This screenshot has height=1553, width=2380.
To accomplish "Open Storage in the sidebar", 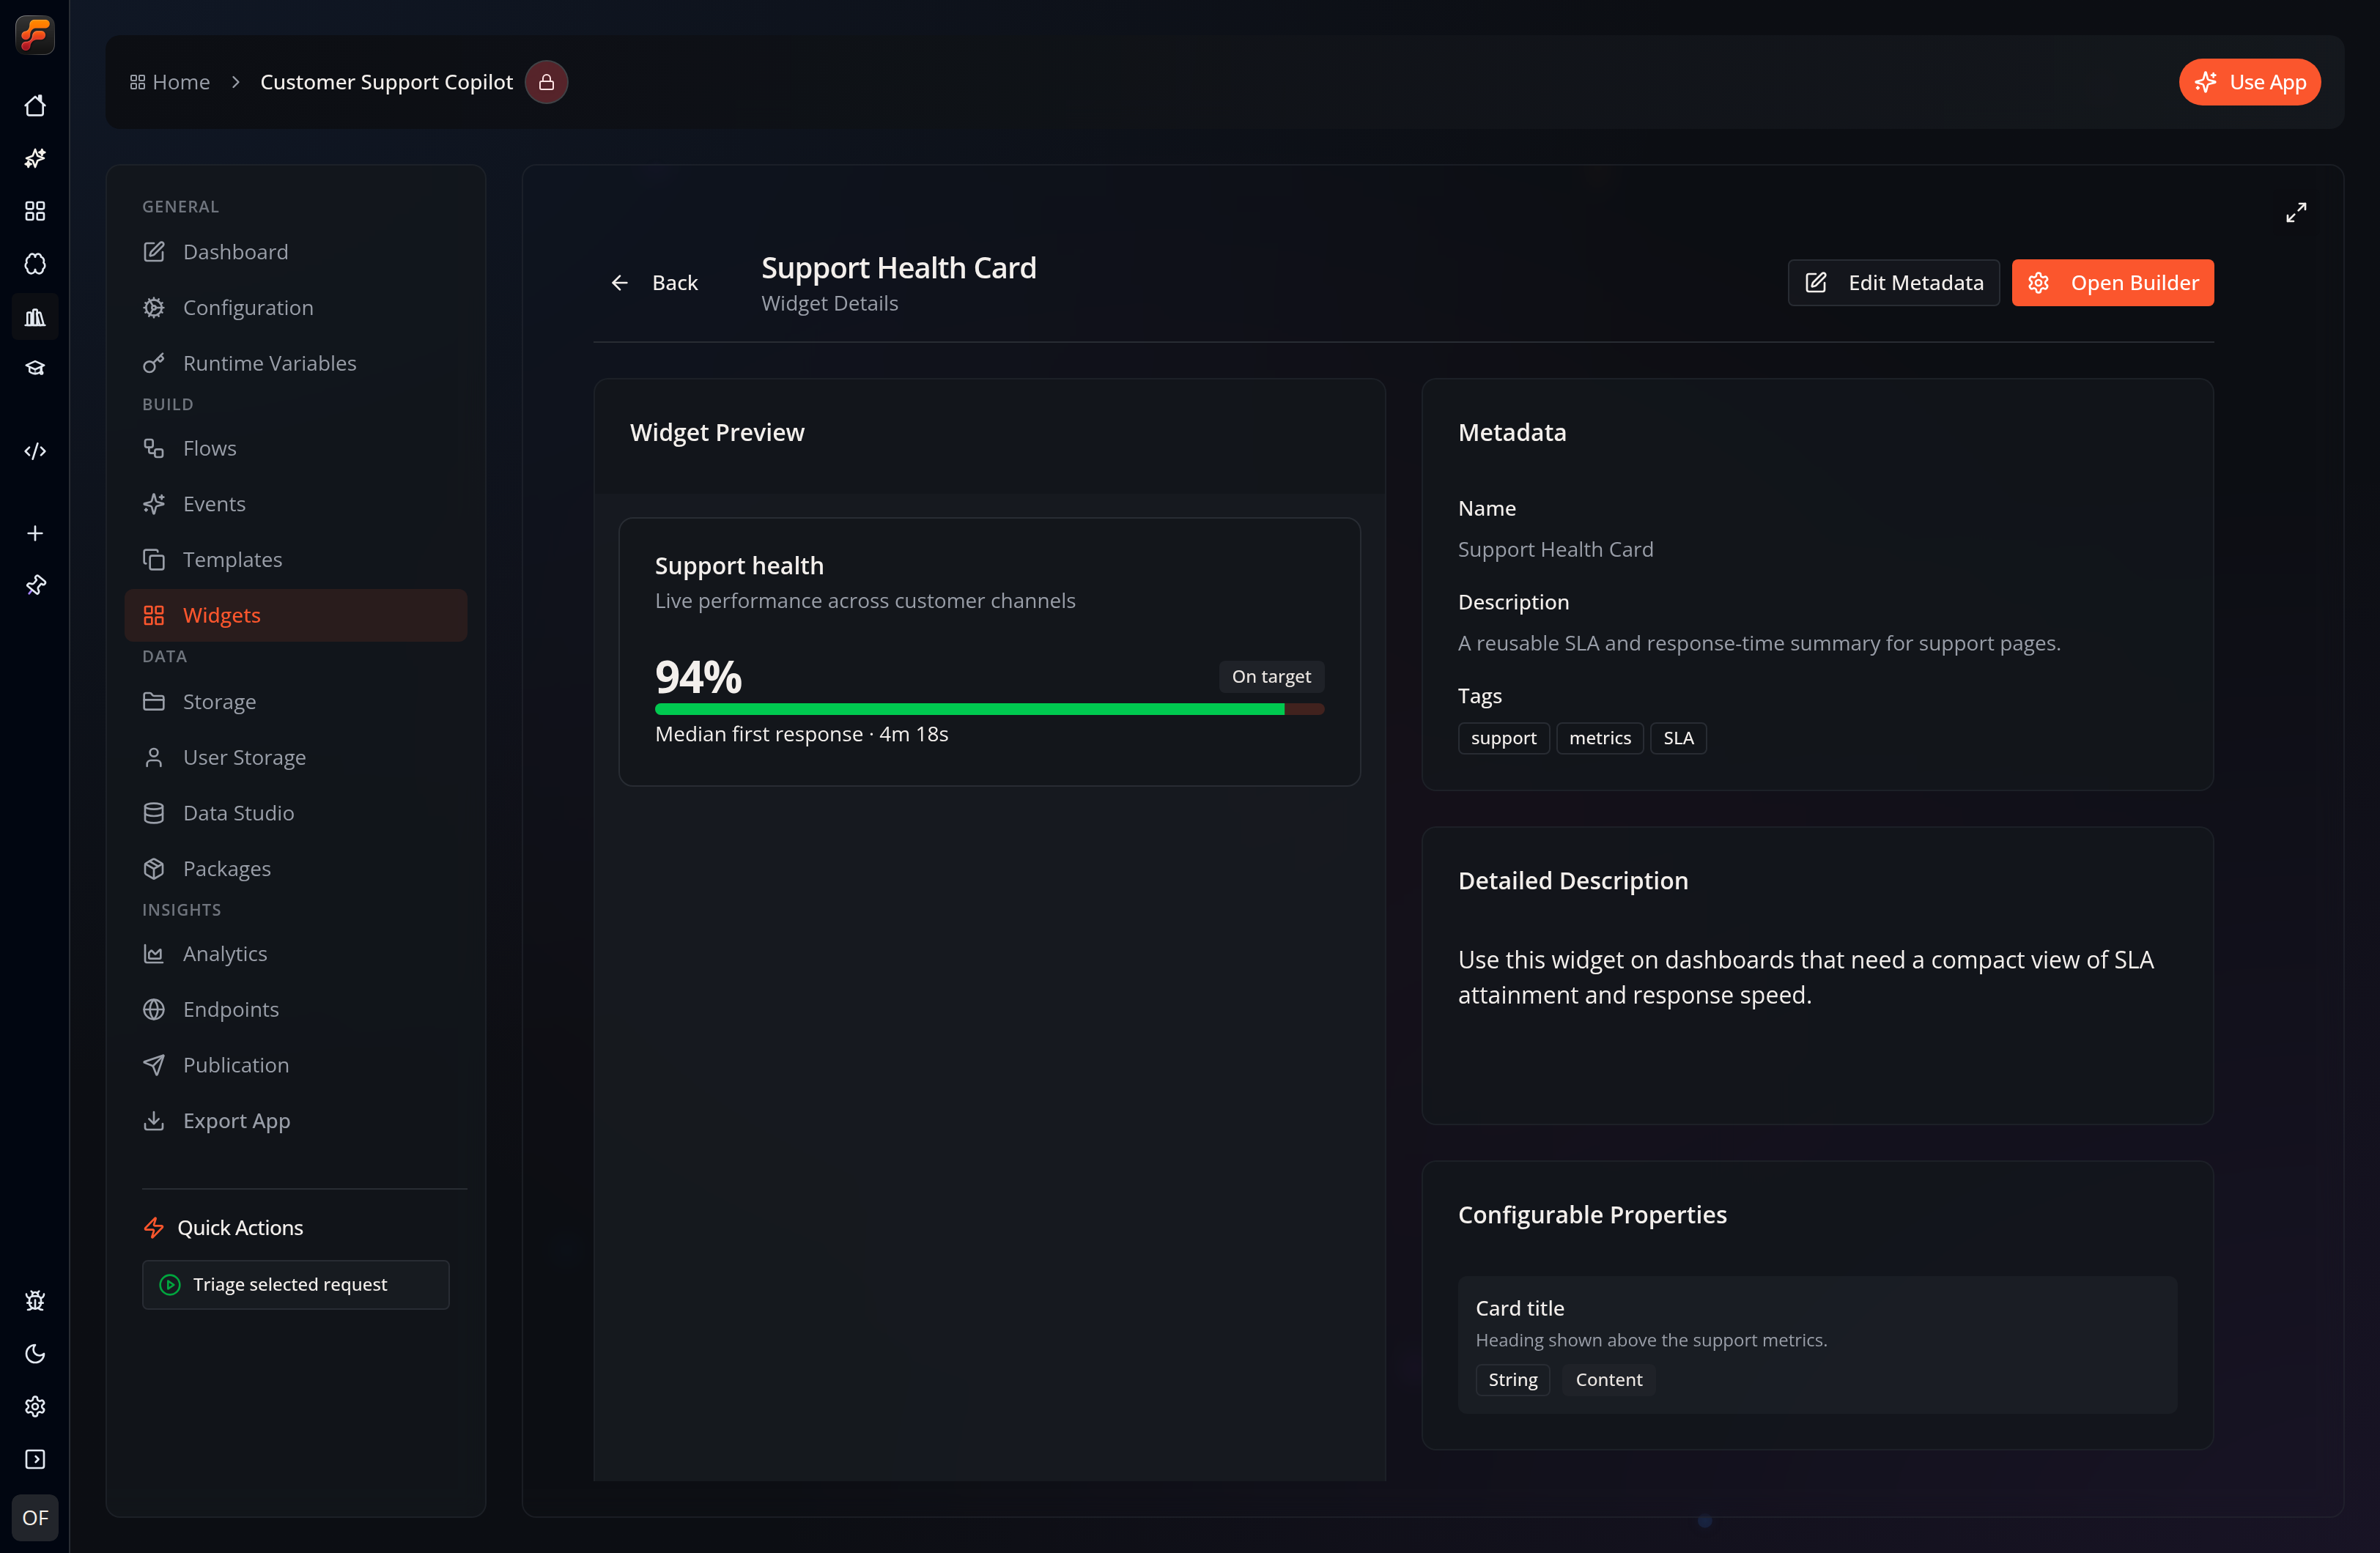I will click(296, 702).
